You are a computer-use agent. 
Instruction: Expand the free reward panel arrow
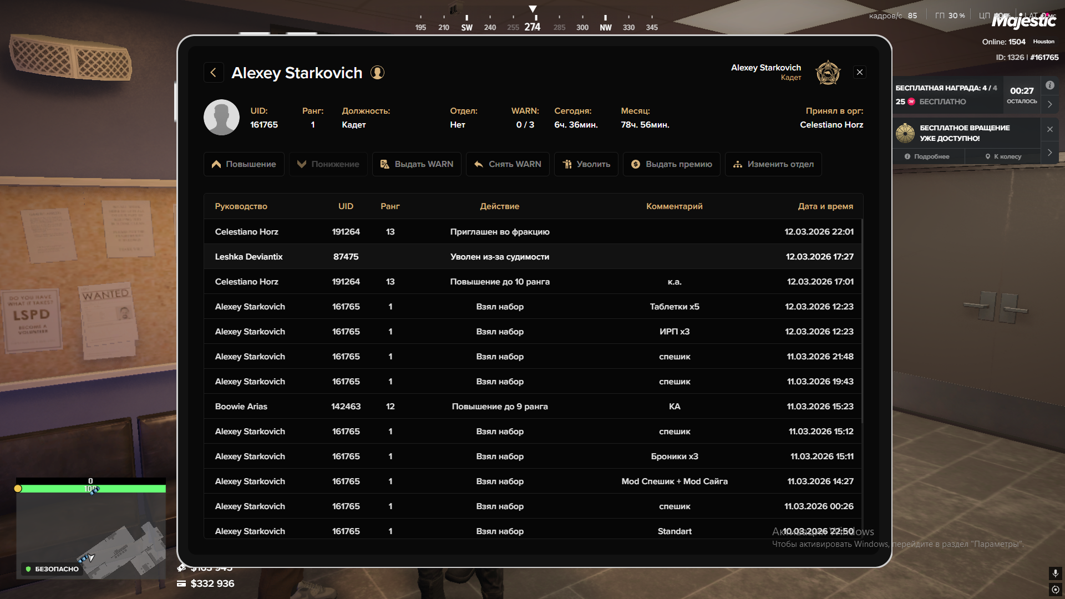[x=1049, y=104]
